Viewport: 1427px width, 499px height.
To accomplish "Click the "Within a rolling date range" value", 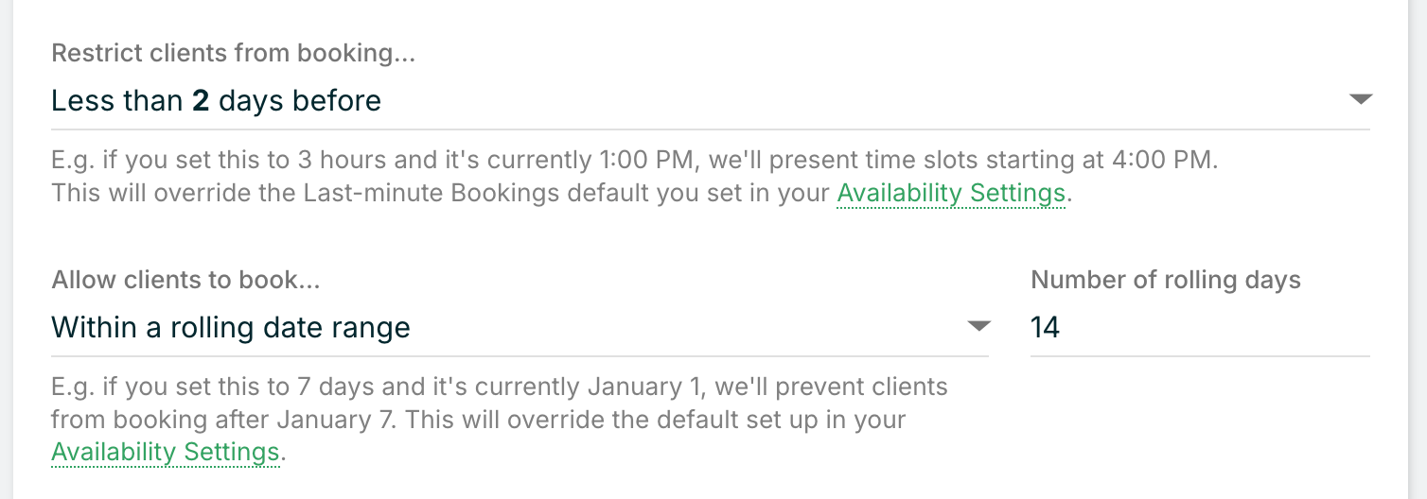I will 231,327.
